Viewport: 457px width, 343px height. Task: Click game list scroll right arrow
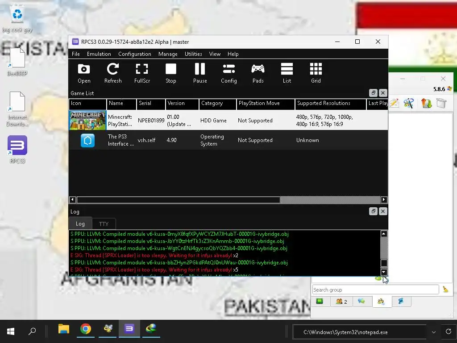[384, 200]
